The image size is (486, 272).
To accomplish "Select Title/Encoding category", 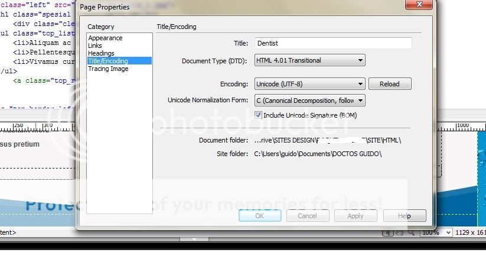I will tap(107, 61).
